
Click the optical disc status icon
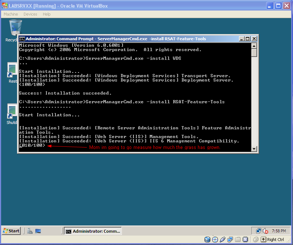point(215,240)
